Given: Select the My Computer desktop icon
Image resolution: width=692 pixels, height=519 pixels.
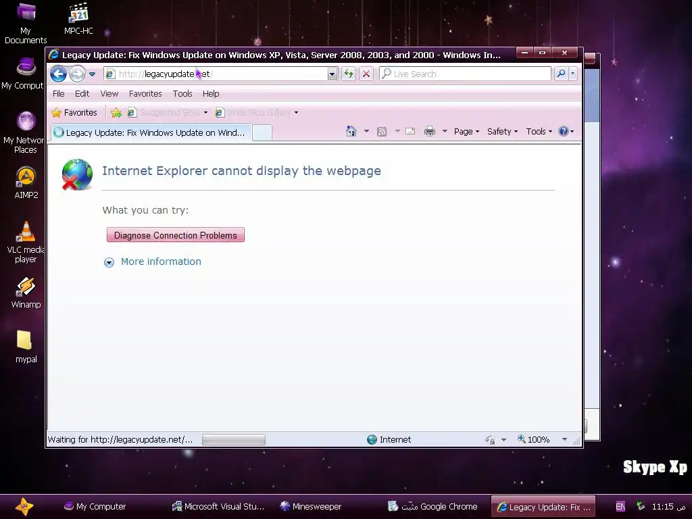Looking at the screenshot, I should 24,74.
